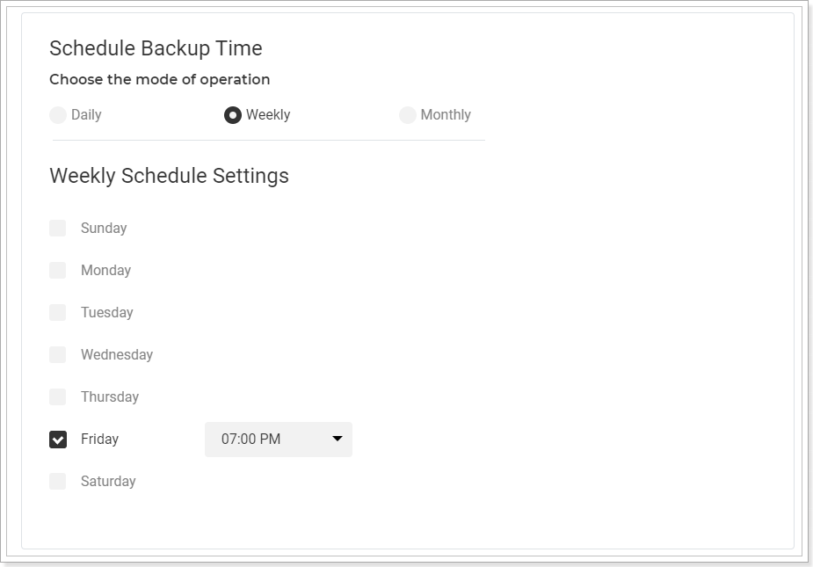Tick the Monday checkbox
Viewport: 813px width, 567px height.
(57, 270)
